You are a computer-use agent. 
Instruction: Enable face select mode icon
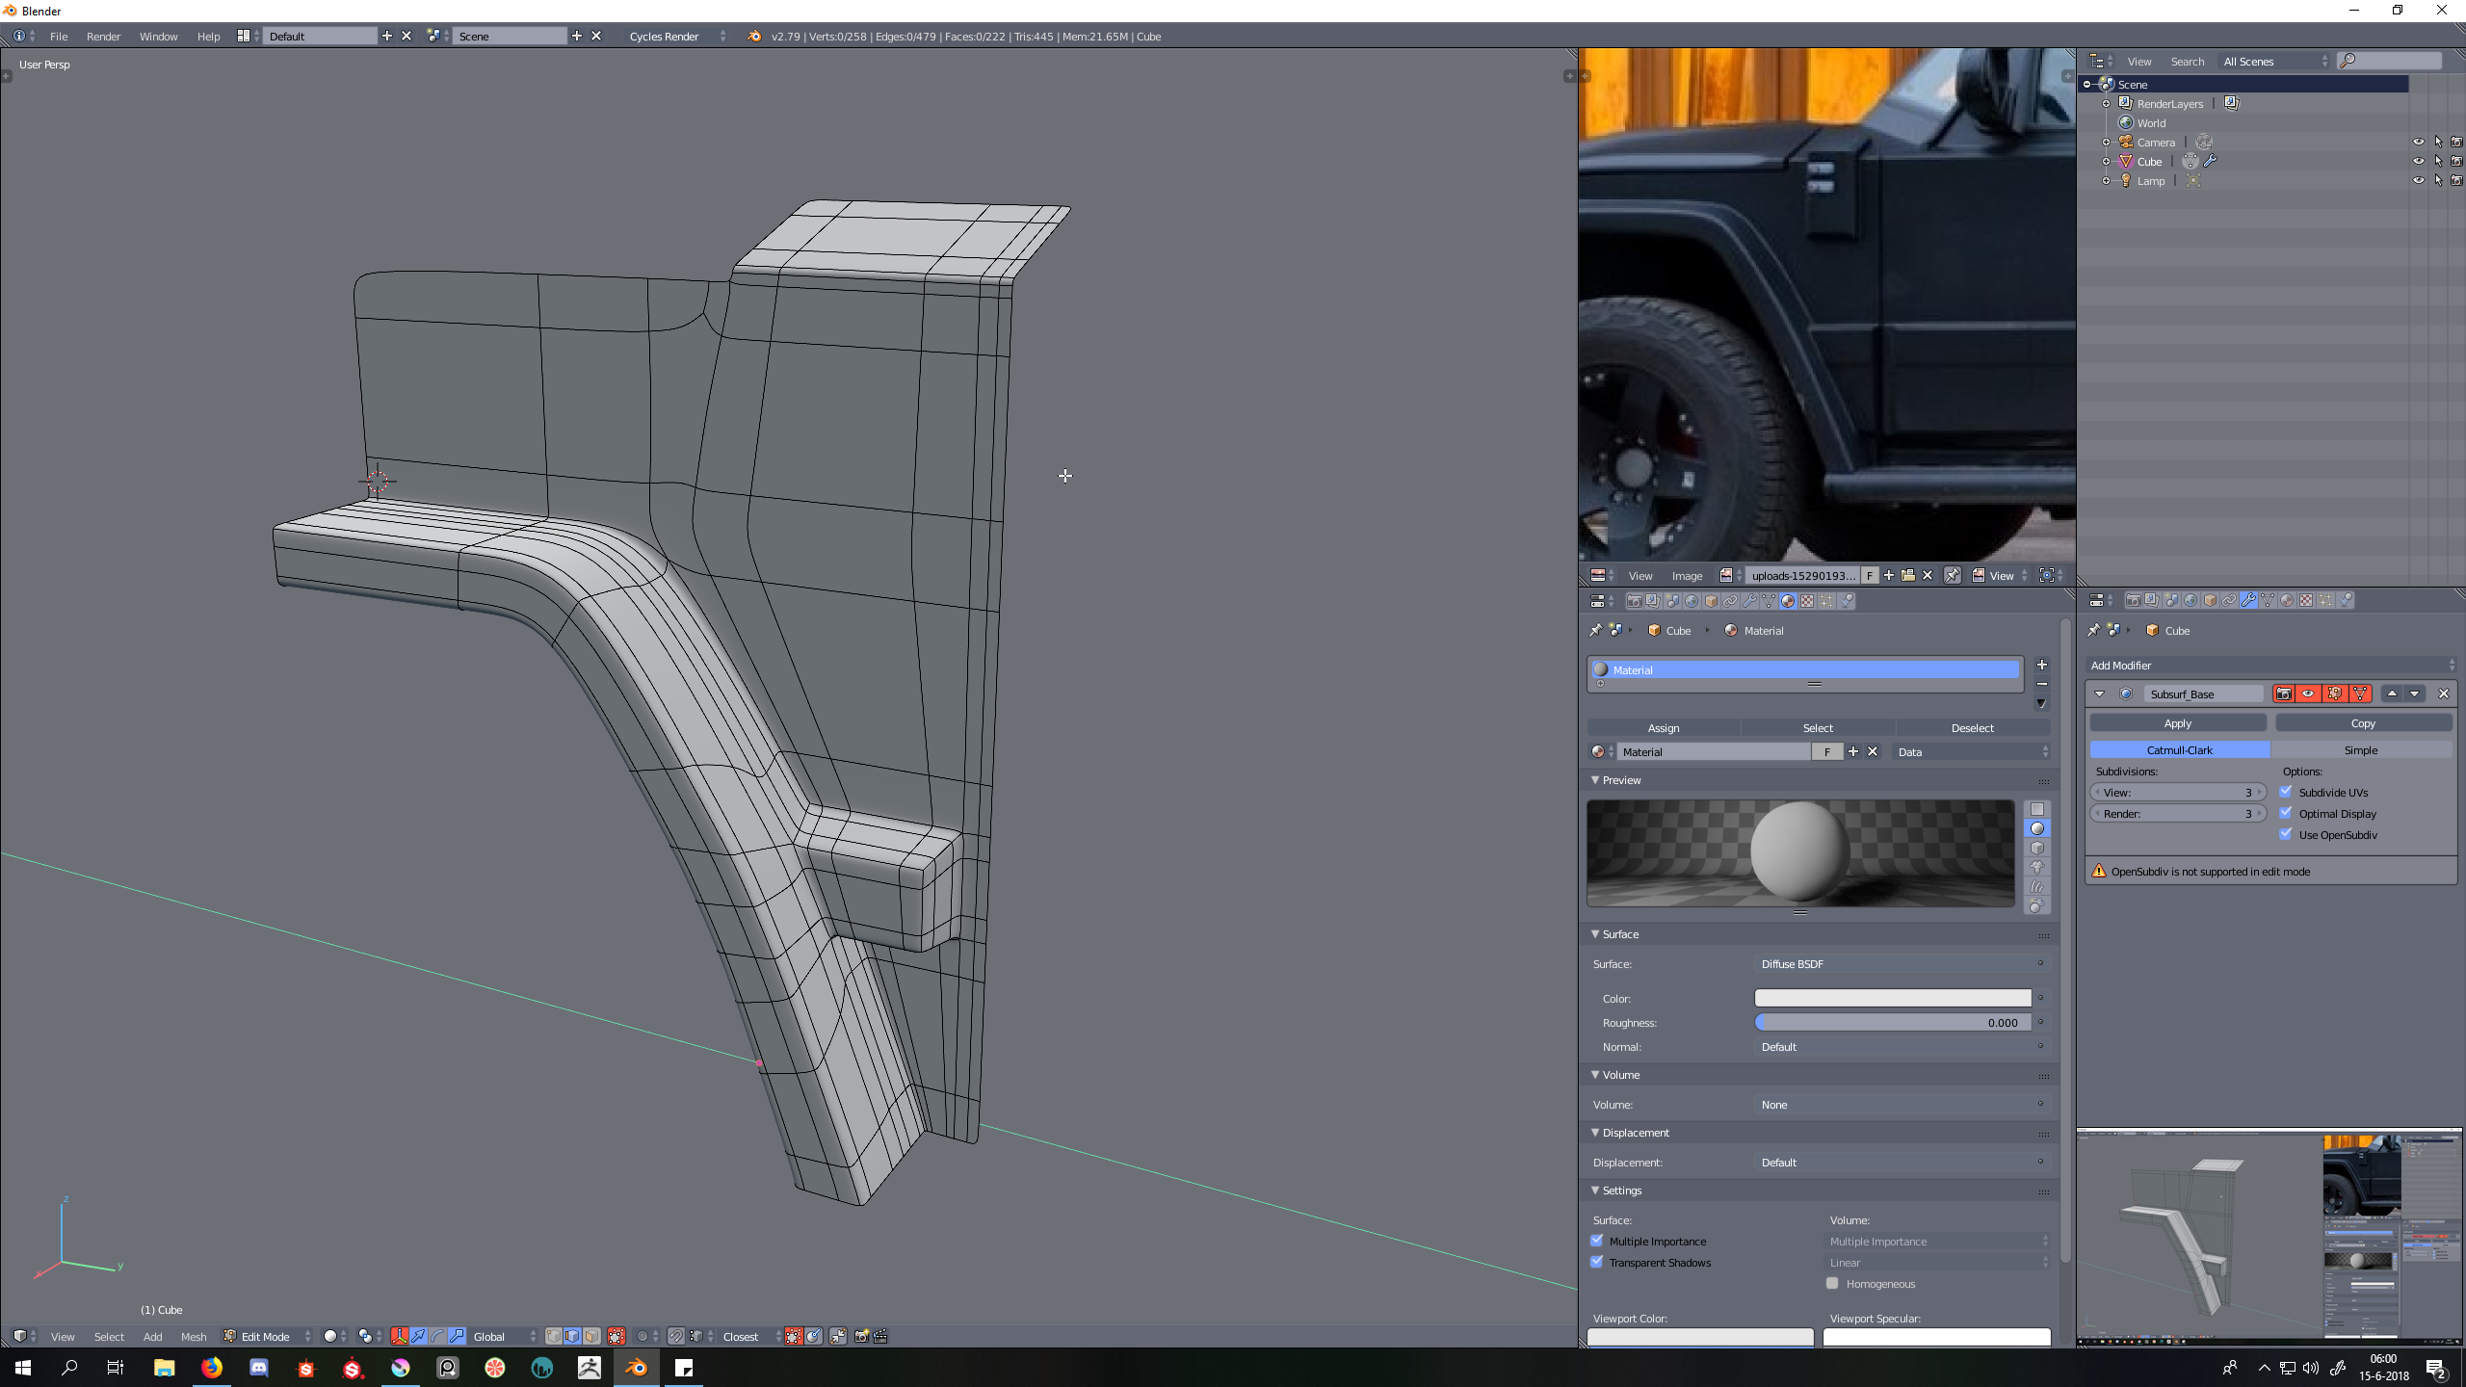pos(591,1336)
